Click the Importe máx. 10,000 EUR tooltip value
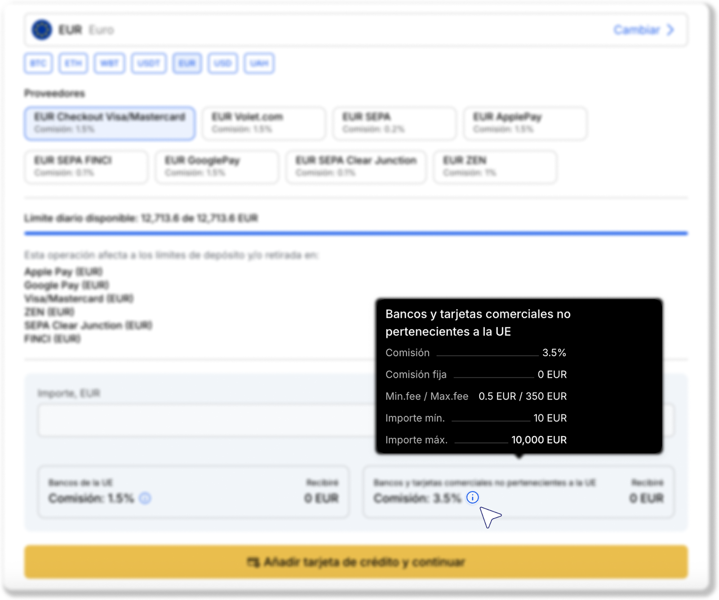 [539, 440]
